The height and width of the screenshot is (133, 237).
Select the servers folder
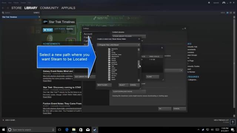(x=114, y=76)
